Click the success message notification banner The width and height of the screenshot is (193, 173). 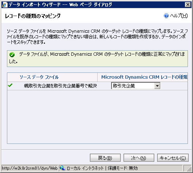pyautogui.click(x=97, y=59)
